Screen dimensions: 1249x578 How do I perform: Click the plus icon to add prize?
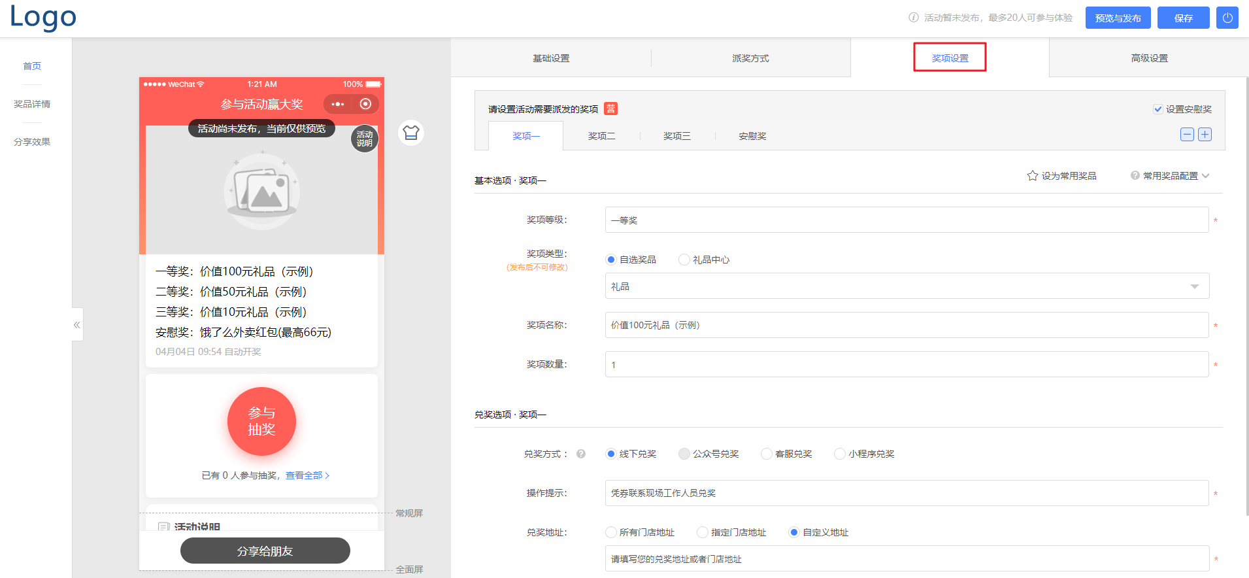(1205, 134)
